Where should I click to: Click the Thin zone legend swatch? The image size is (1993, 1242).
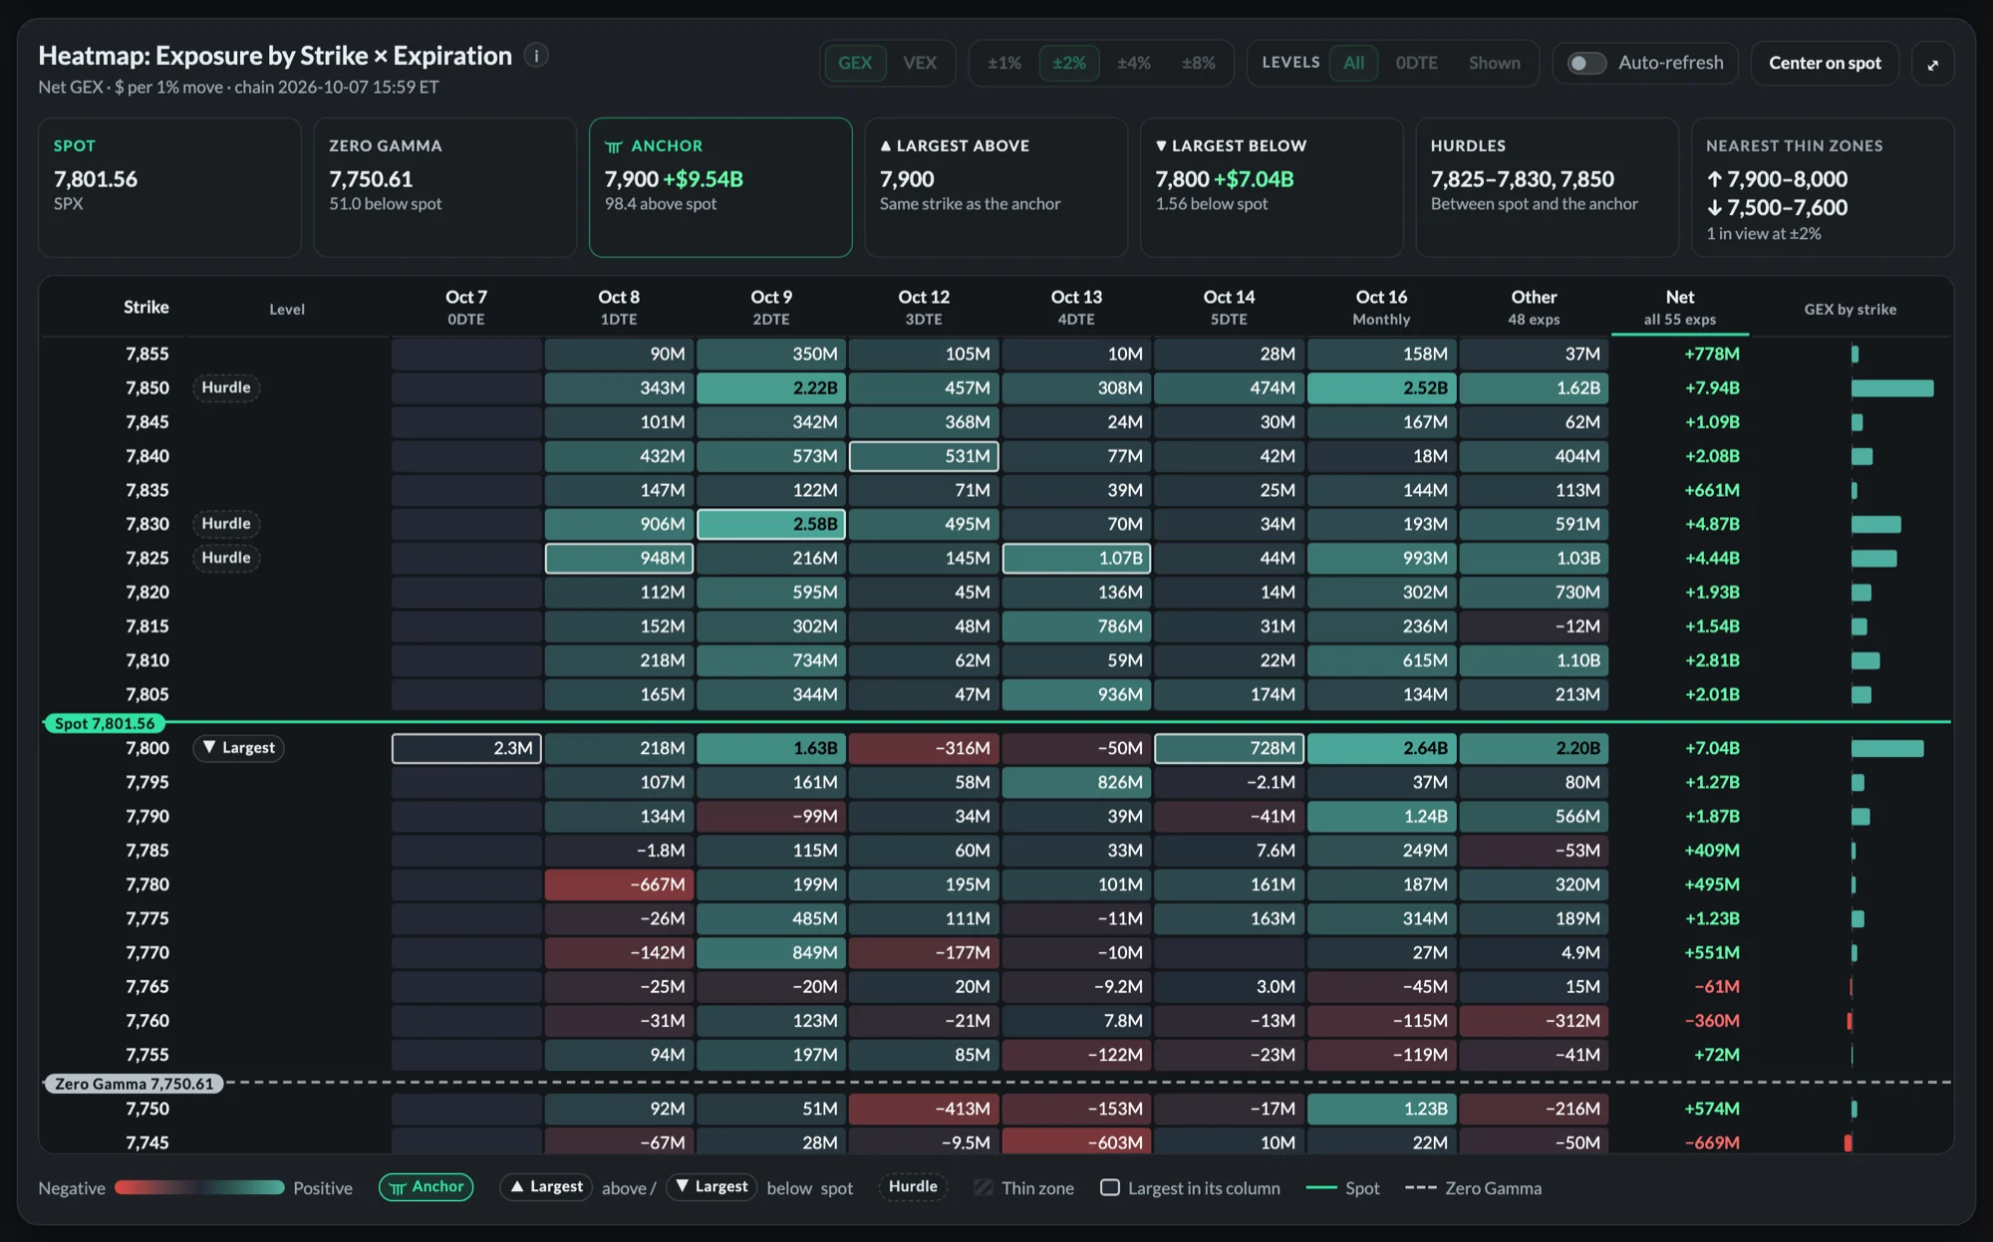coord(984,1188)
